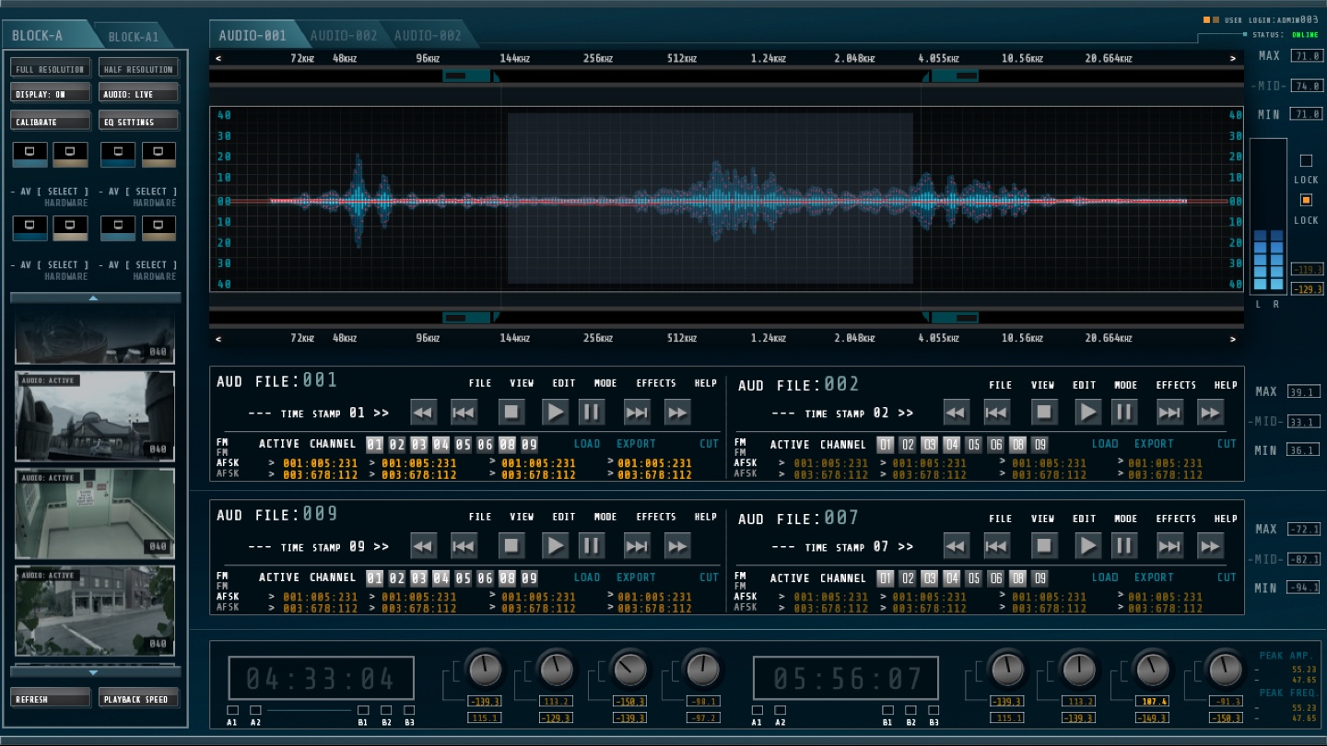Select first AV hardware monitor icon
This screenshot has width=1327, height=746.
tap(29, 152)
